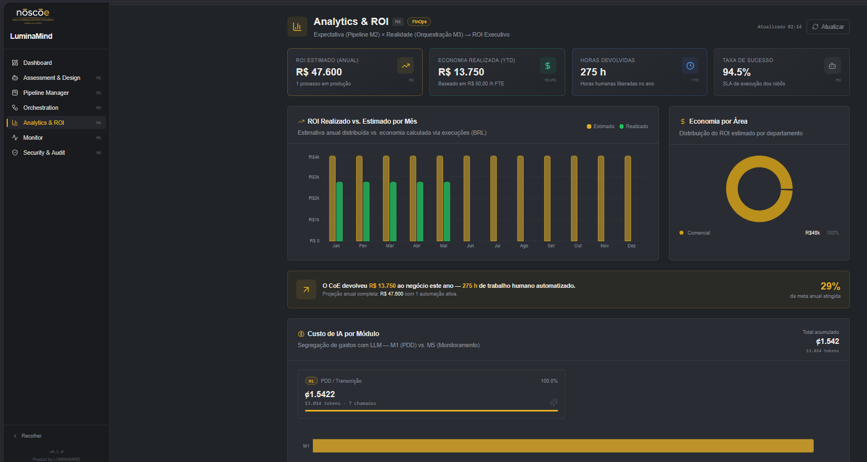Toggle the Estimado legend item

point(600,126)
